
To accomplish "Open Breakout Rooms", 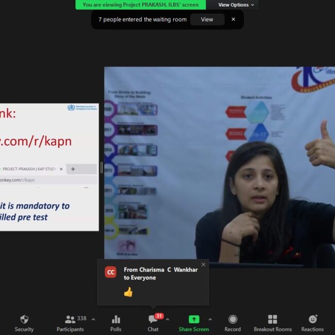I will pos(272,323).
